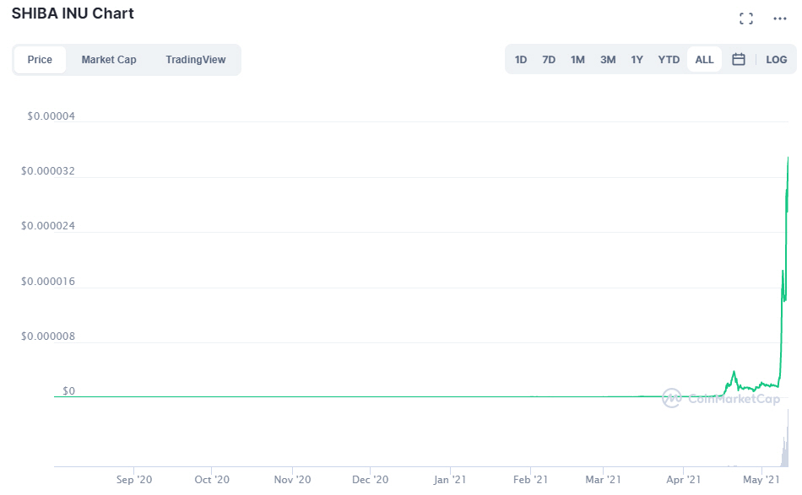Set chart range to 1Y
The image size is (802, 495).
pyautogui.click(x=637, y=60)
